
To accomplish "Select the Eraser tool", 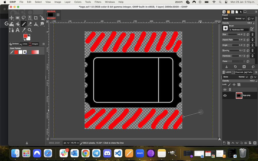I will tap(30, 24).
